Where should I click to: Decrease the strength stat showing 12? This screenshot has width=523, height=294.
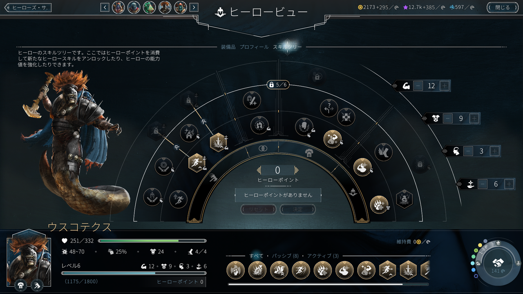[418, 86]
